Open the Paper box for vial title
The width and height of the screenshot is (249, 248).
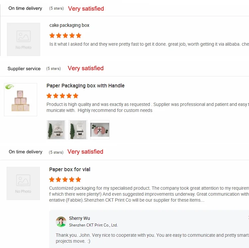click(70, 169)
